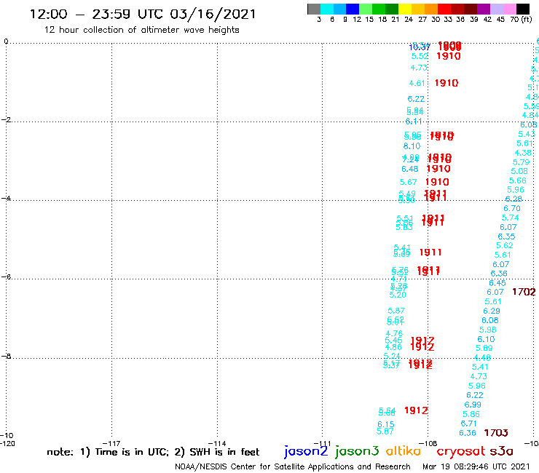Click the -114 longitude axis label
The height and width of the screenshot is (473, 539).
(217, 443)
